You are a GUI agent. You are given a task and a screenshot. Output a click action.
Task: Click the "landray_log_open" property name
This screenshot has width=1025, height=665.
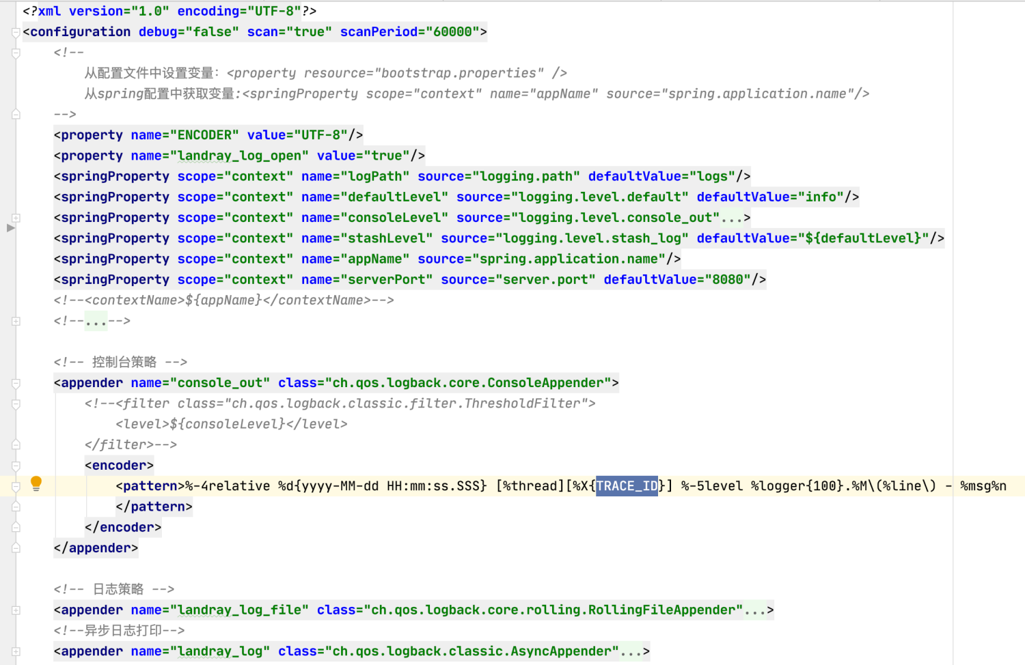[240, 156]
